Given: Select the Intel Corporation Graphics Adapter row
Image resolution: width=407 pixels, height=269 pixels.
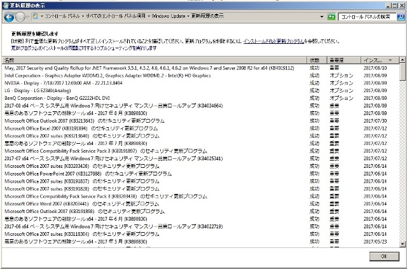Looking at the screenshot, I should pos(200,76).
